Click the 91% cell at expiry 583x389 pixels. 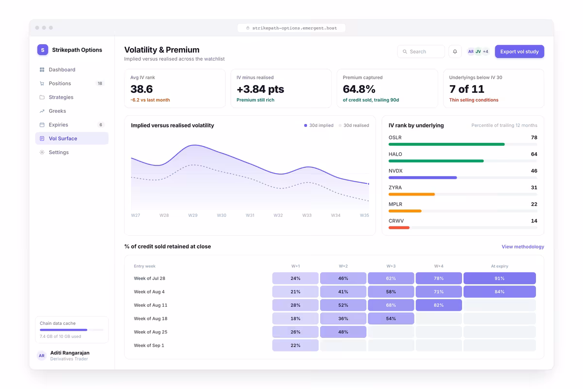click(499, 278)
